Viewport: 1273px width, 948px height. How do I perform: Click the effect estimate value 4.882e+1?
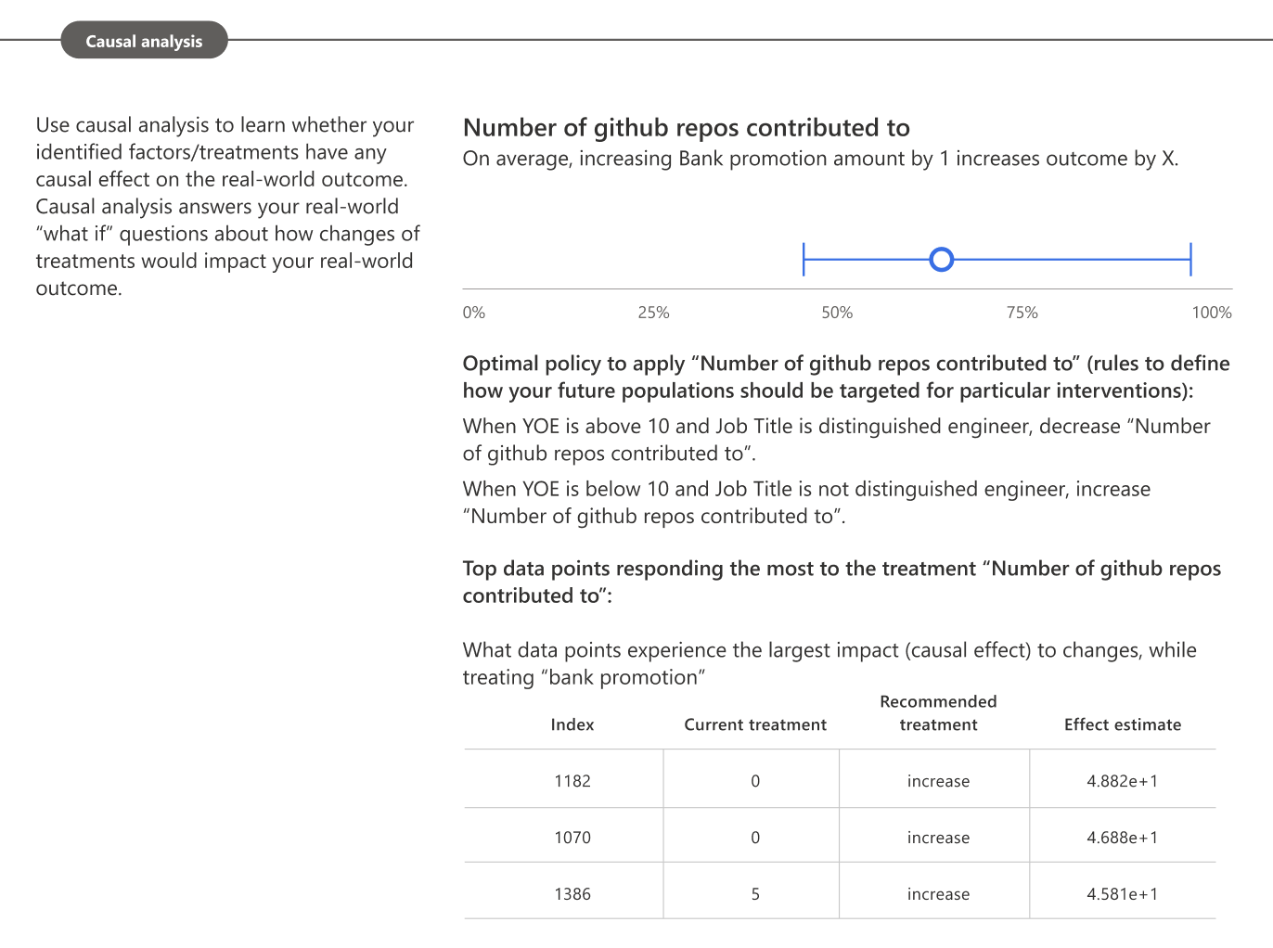(x=1122, y=781)
